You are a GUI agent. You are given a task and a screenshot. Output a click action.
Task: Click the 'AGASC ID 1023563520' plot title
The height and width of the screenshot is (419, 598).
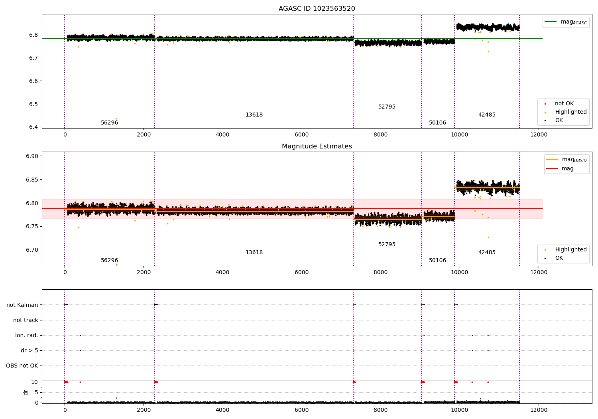click(317, 9)
